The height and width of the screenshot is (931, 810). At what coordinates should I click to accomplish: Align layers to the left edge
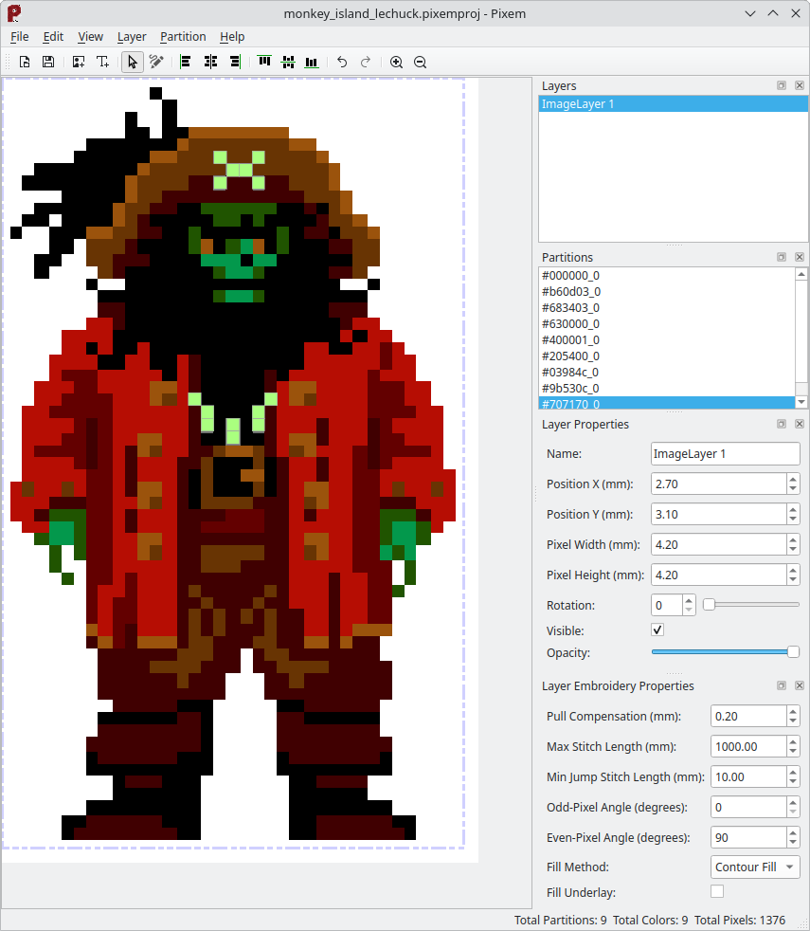(x=185, y=62)
